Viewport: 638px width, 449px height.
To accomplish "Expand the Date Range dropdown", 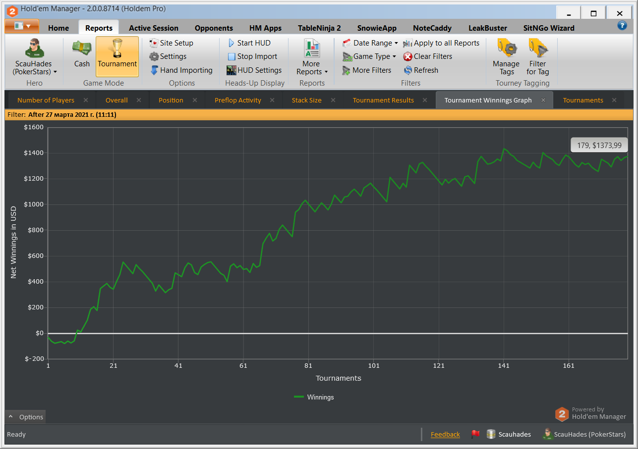I will click(370, 43).
